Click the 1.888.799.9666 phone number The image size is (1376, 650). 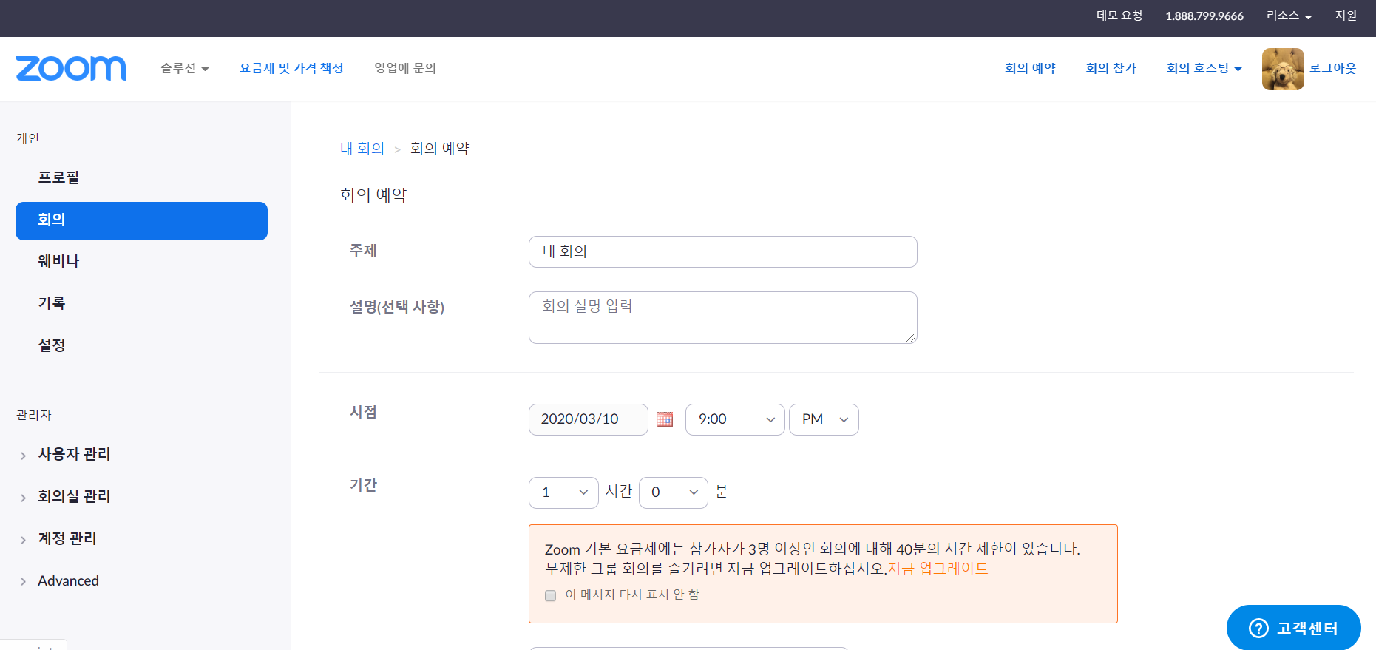coord(1204,16)
